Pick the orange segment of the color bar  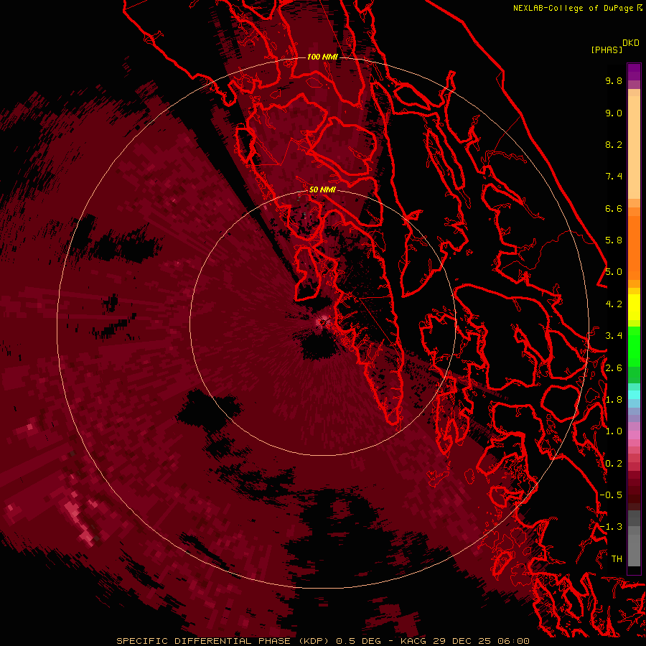tap(634, 247)
